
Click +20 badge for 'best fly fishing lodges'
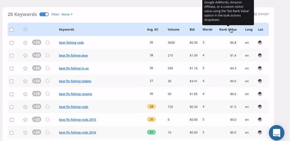(37, 81)
